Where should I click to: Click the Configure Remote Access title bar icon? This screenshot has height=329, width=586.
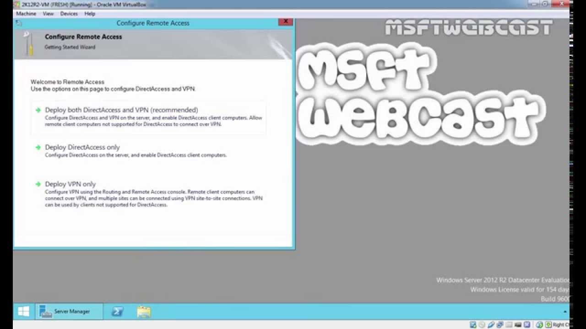(18, 22)
